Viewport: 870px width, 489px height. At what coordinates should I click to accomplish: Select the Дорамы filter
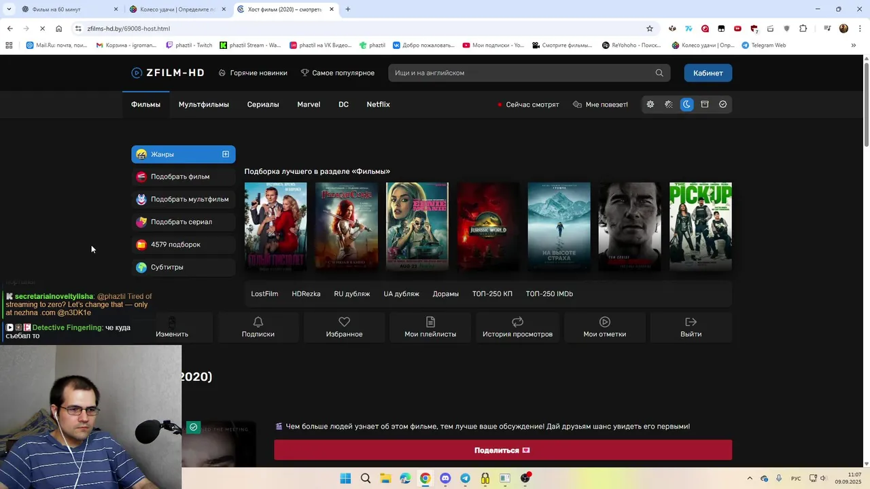[x=446, y=294]
